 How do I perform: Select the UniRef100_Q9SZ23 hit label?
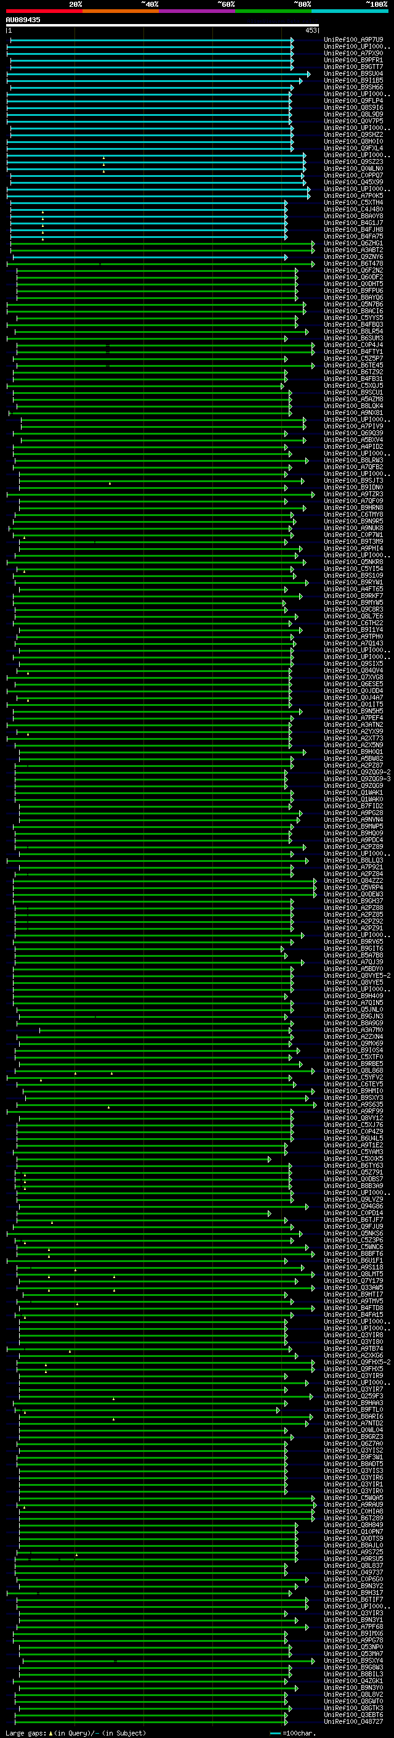(353, 162)
